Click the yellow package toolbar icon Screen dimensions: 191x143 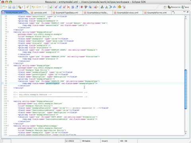pos(120,7)
